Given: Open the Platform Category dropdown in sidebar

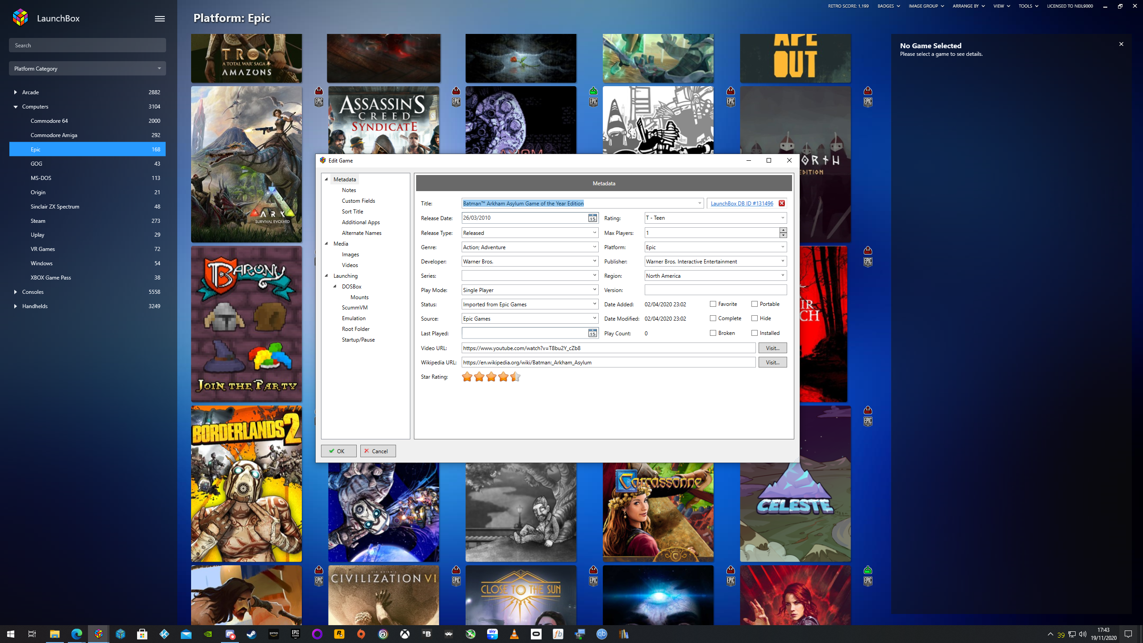Looking at the screenshot, I should pos(88,68).
